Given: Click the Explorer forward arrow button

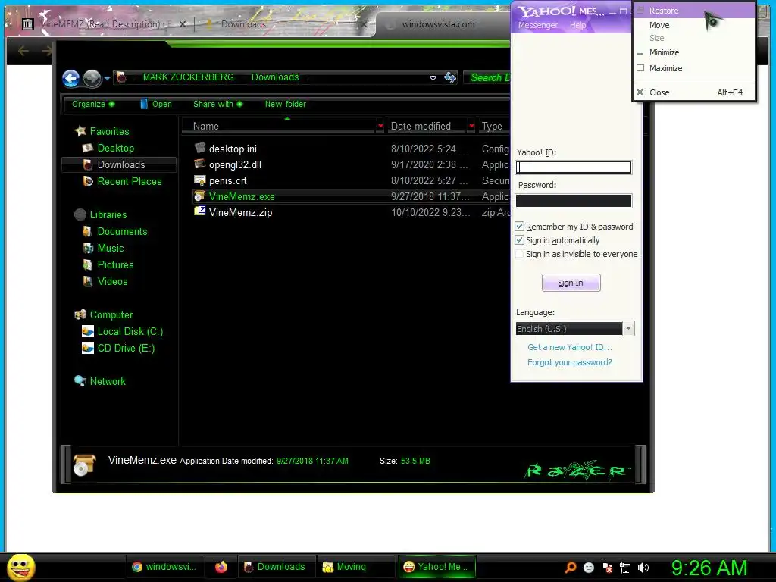Looking at the screenshot, I should pos(92,78).
